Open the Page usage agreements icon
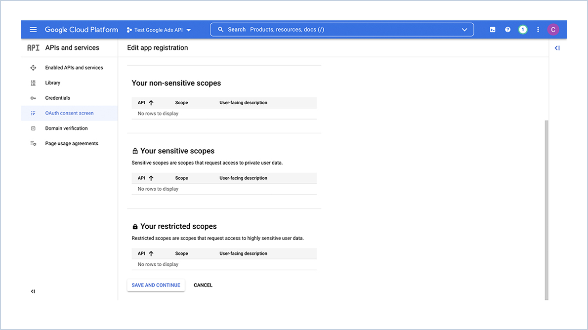 [32, 143]
